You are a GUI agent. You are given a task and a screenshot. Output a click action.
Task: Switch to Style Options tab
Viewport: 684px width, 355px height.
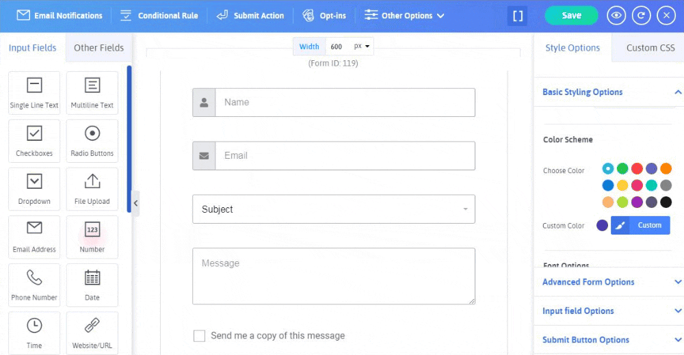[x=573, y=47]
